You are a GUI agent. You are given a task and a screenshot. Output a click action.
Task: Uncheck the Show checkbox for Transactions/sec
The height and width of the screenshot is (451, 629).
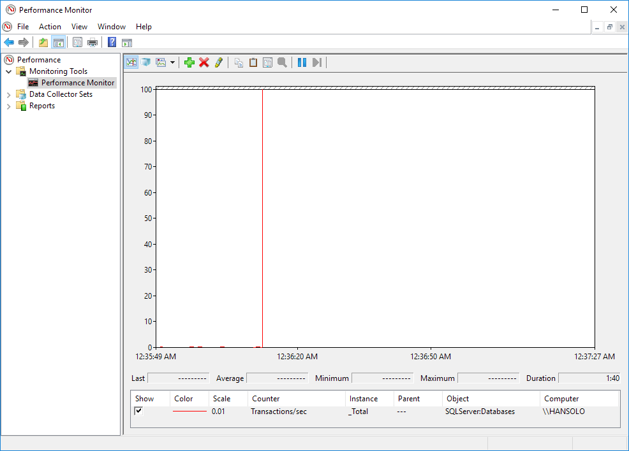pyautogui.click(x=138, y=412)
